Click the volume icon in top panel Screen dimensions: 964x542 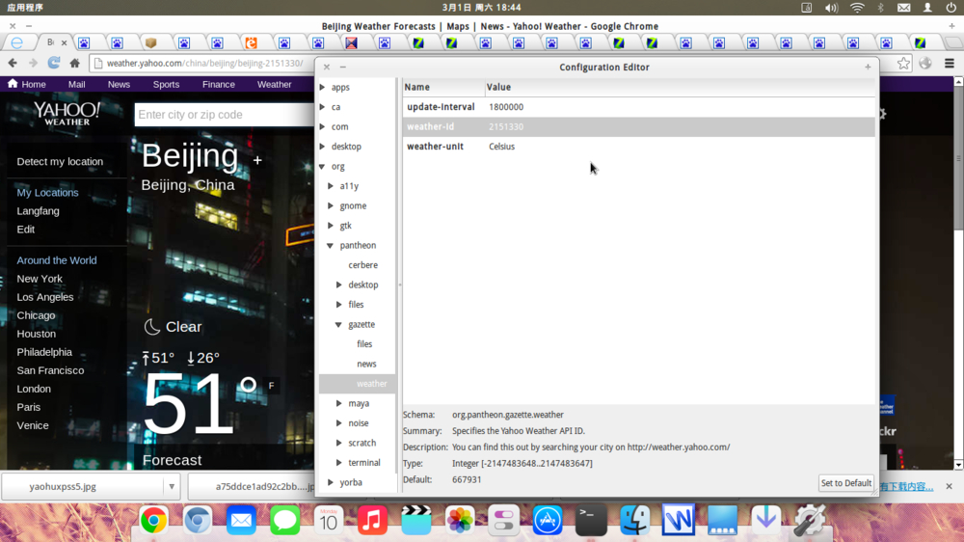pos(831,8)
